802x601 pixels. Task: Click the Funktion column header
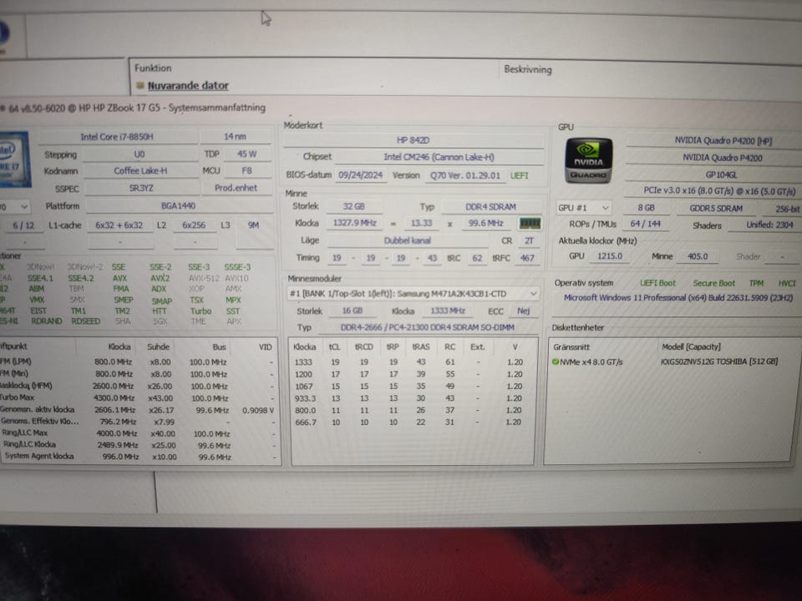(153, 68)
